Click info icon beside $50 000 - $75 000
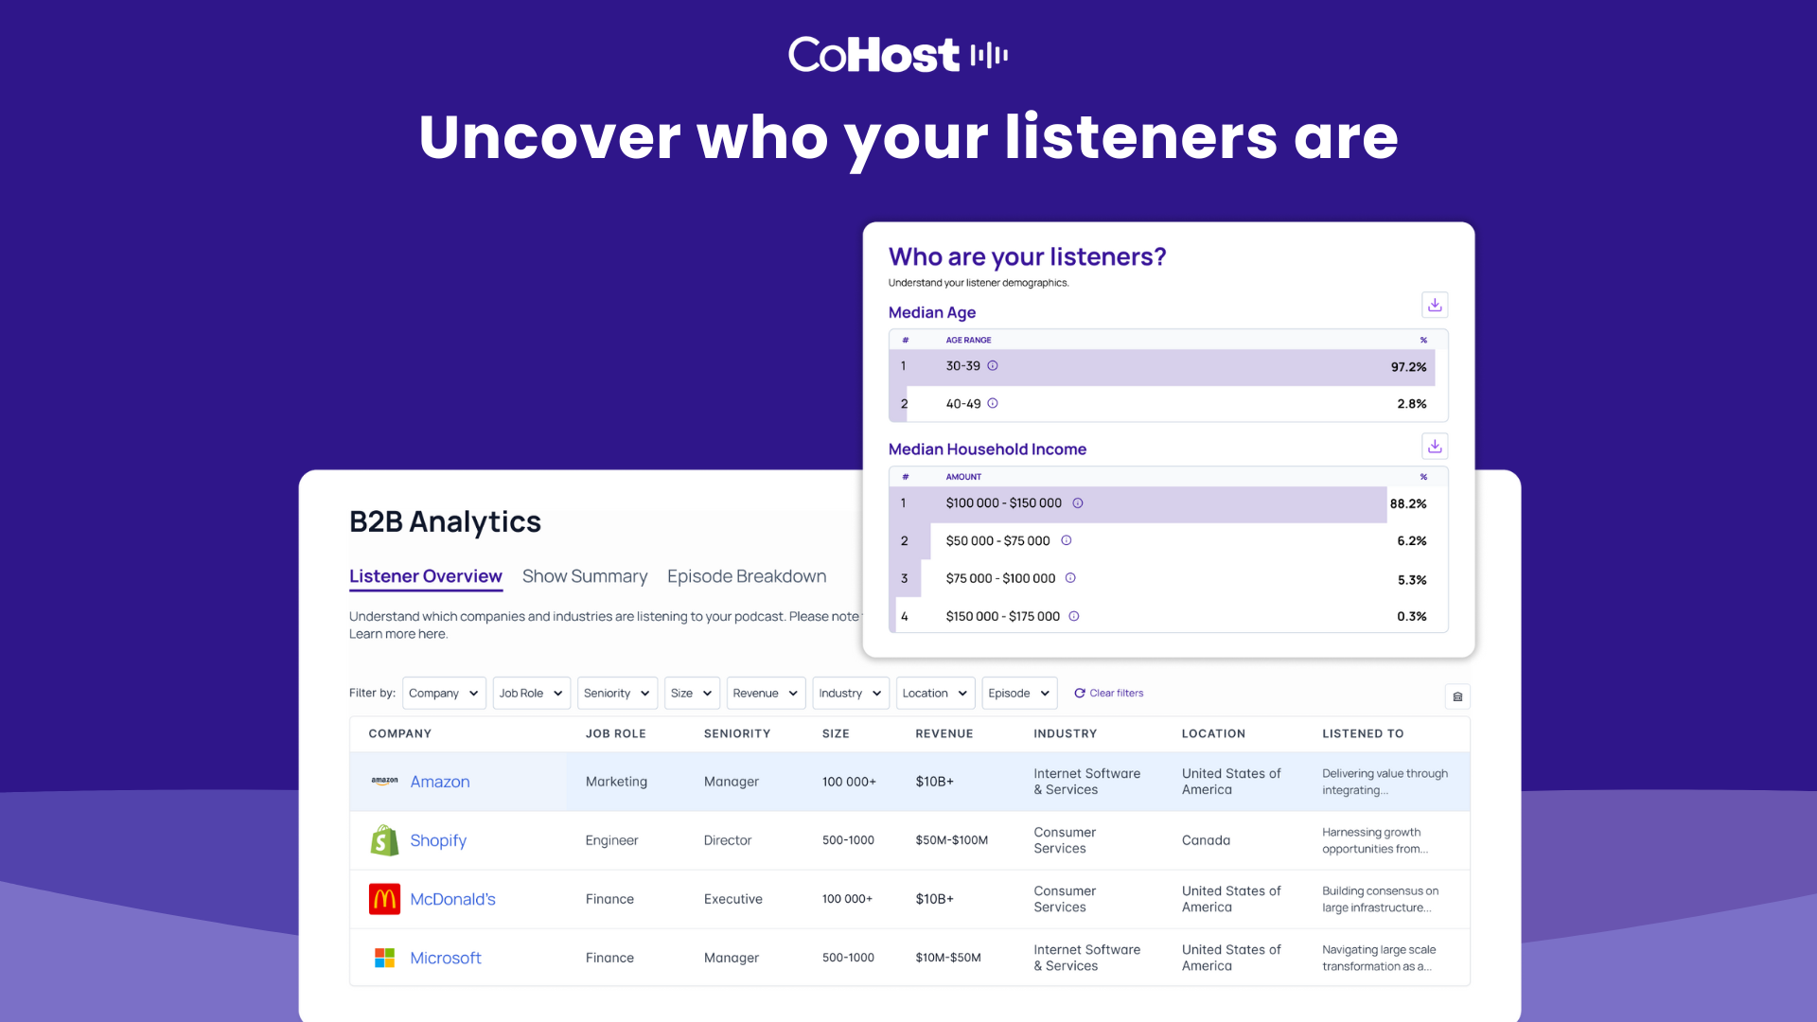The height and width of the screenshot is (1022, 1817). click(1067, 540)
